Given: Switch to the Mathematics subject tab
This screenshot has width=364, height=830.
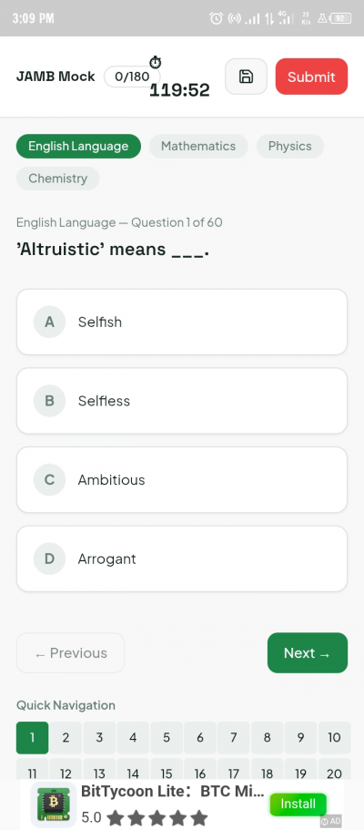Looking at the screenshot, I should coord(198,146).
